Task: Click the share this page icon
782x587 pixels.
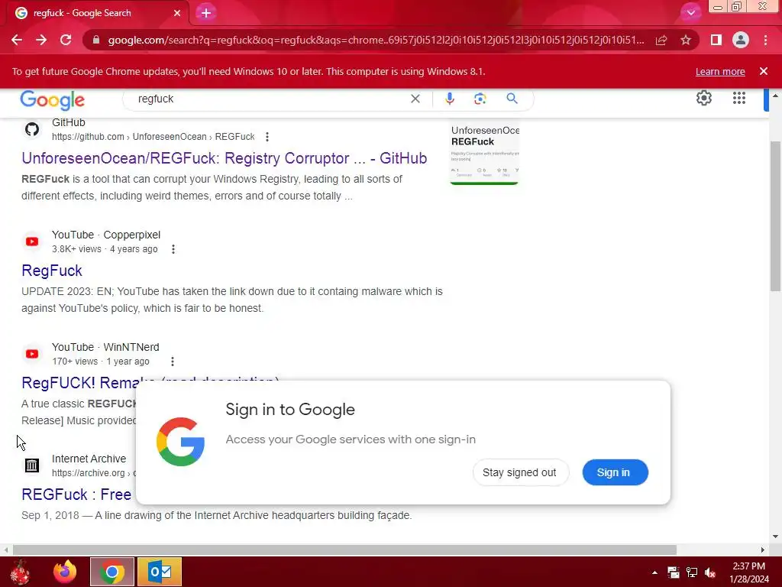Action: click(661, 40)
